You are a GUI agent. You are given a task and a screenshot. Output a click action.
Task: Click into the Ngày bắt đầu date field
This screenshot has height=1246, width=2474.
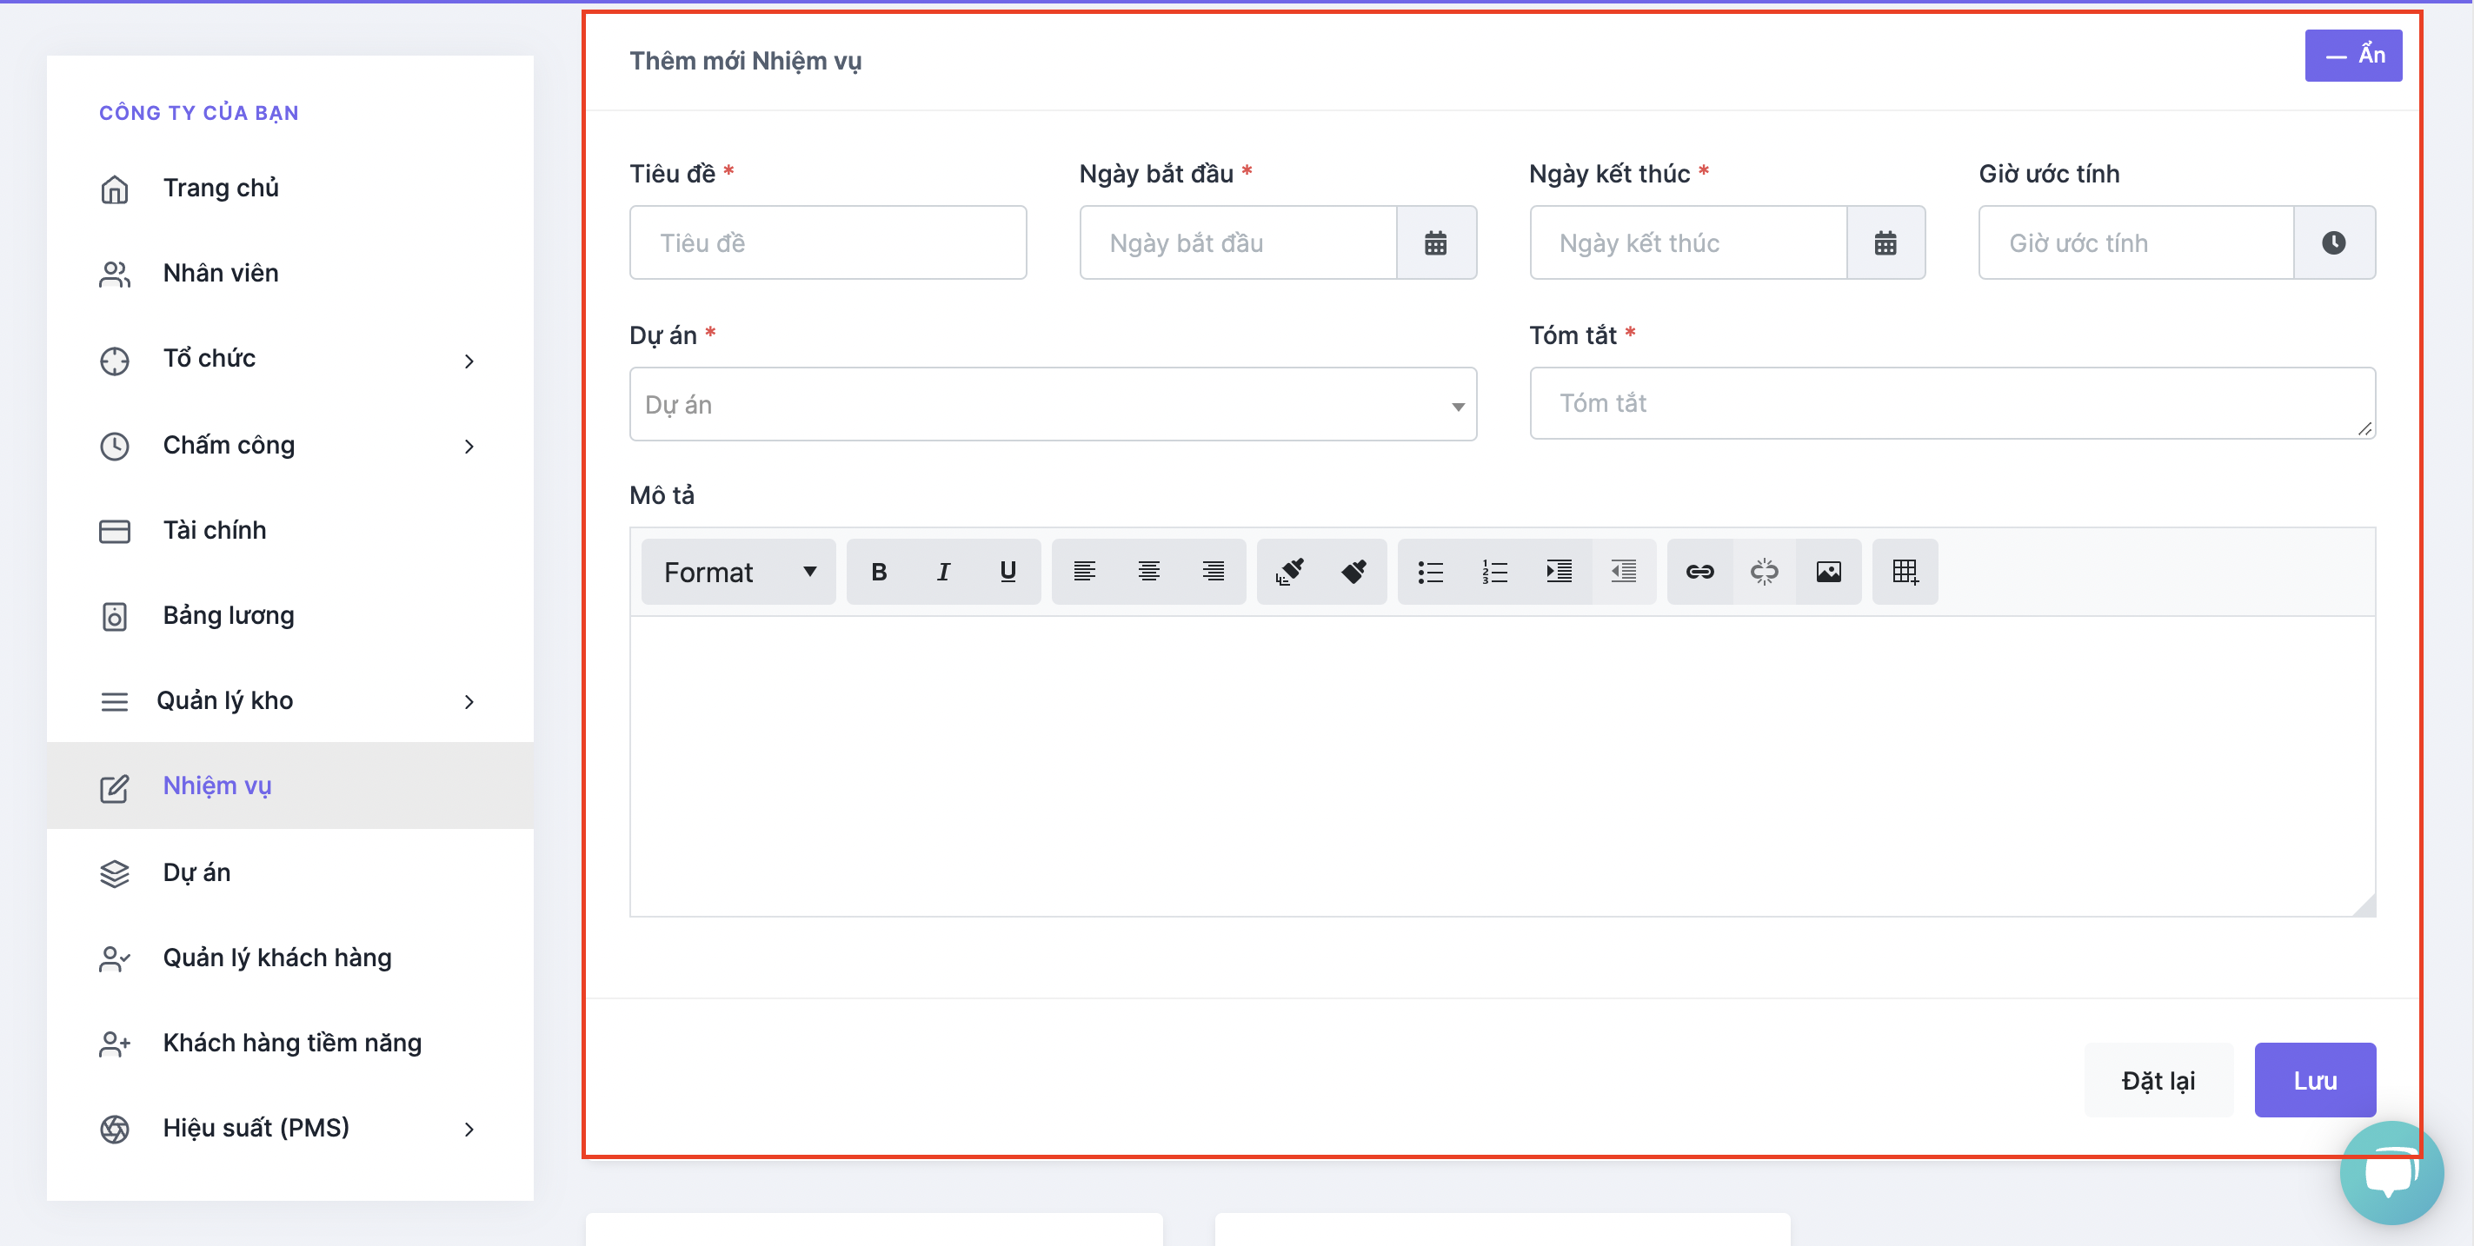pyautogui.click(x=1238, y=243)
